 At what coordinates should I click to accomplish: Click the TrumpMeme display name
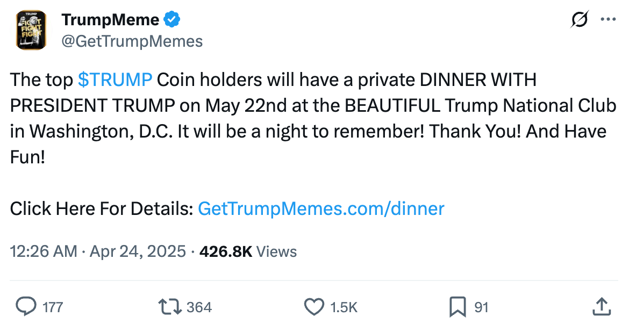tap(110, 20)
